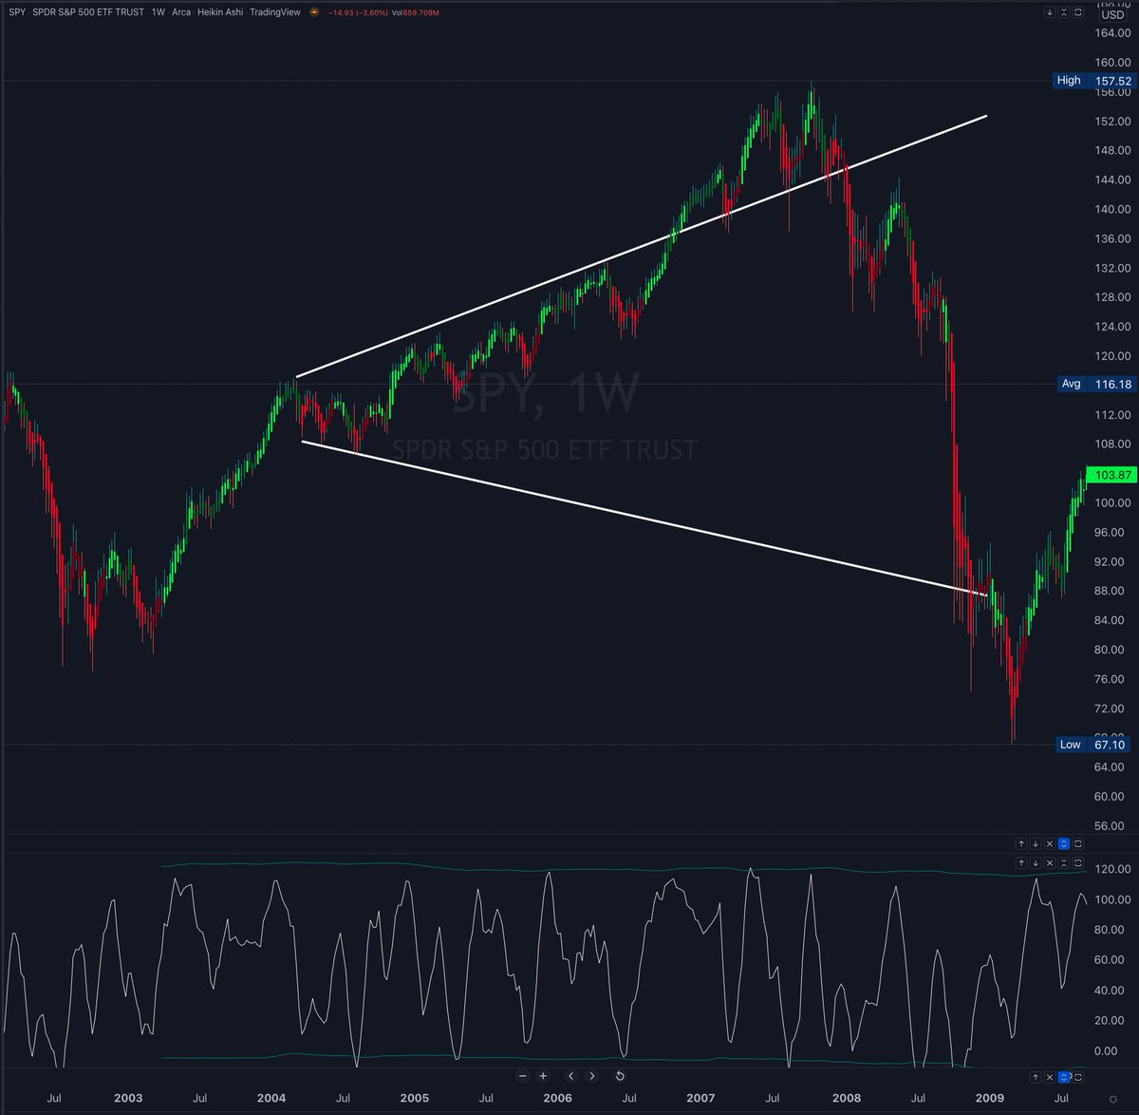Screen dimensions: 1139x1115
Task: Maximize pane using icon below price chart
Action: [1077, 843]
